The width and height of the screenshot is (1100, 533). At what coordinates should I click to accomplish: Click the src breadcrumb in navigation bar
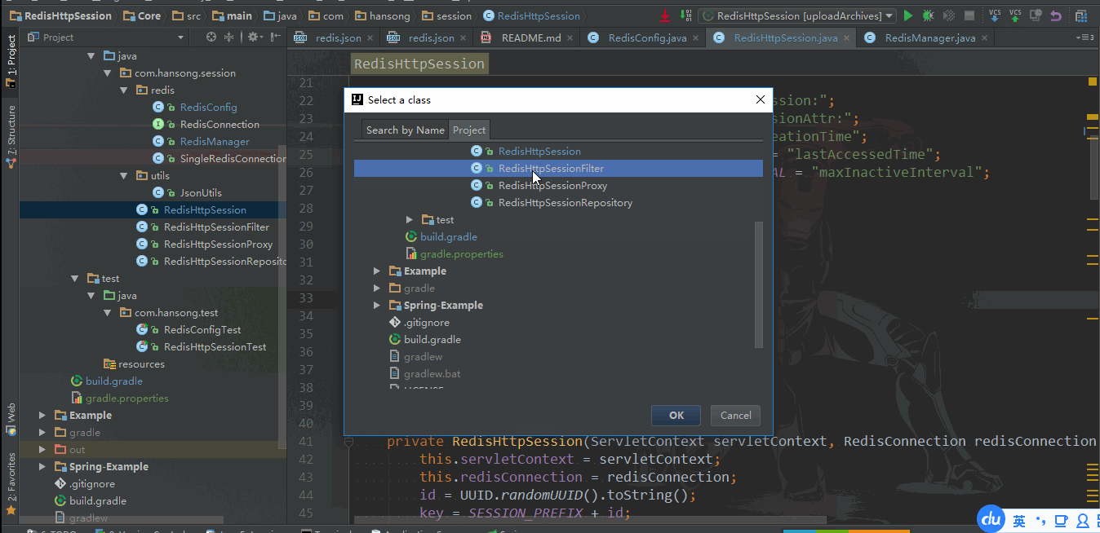(186, 15)
